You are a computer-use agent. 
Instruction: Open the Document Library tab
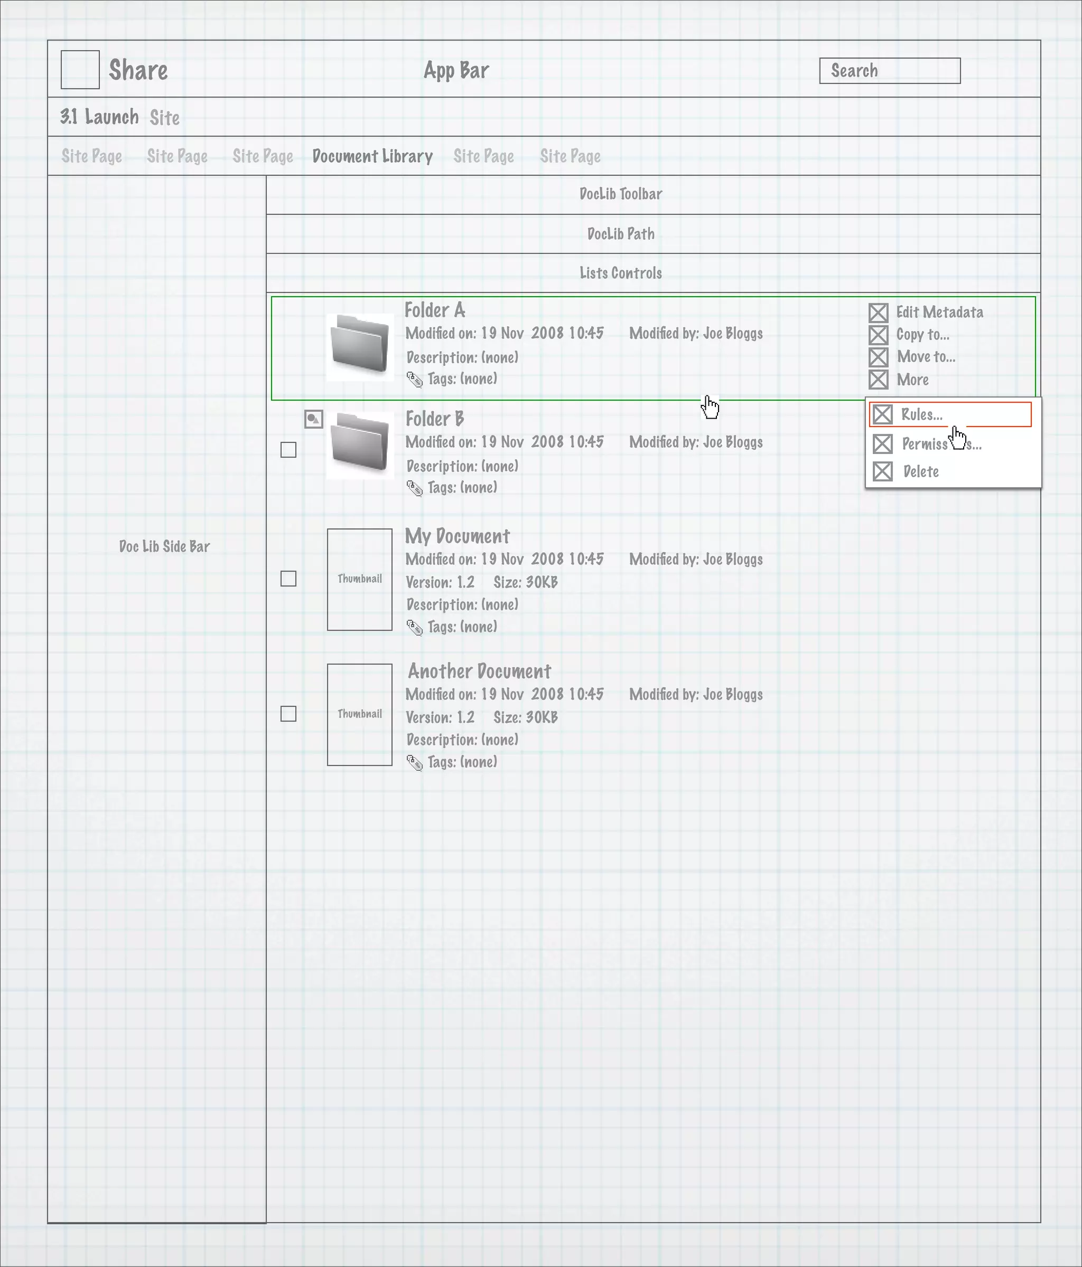[x=372, y=157]
